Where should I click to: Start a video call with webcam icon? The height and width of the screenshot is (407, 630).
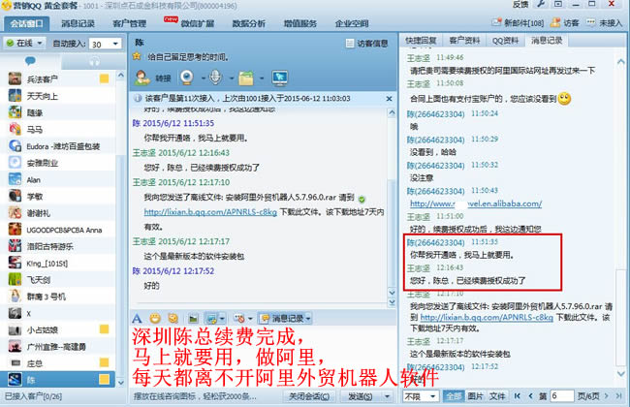point(187,78)
